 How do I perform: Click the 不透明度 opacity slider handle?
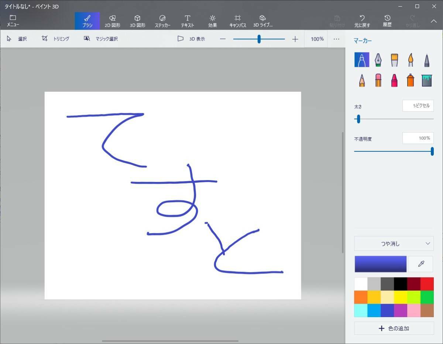coord(432,151)
